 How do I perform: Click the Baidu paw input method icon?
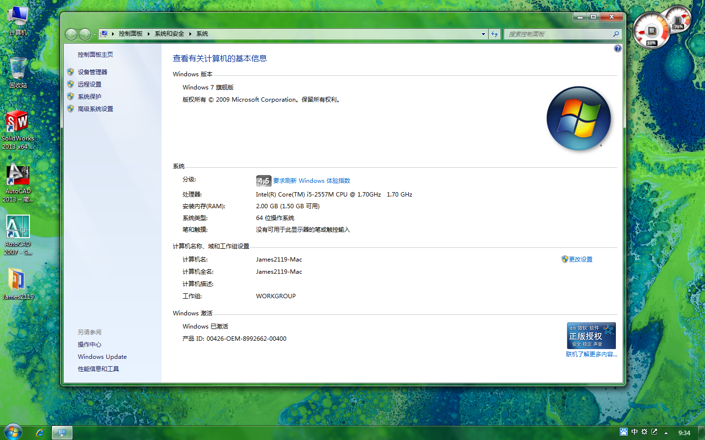pos(624,432)
